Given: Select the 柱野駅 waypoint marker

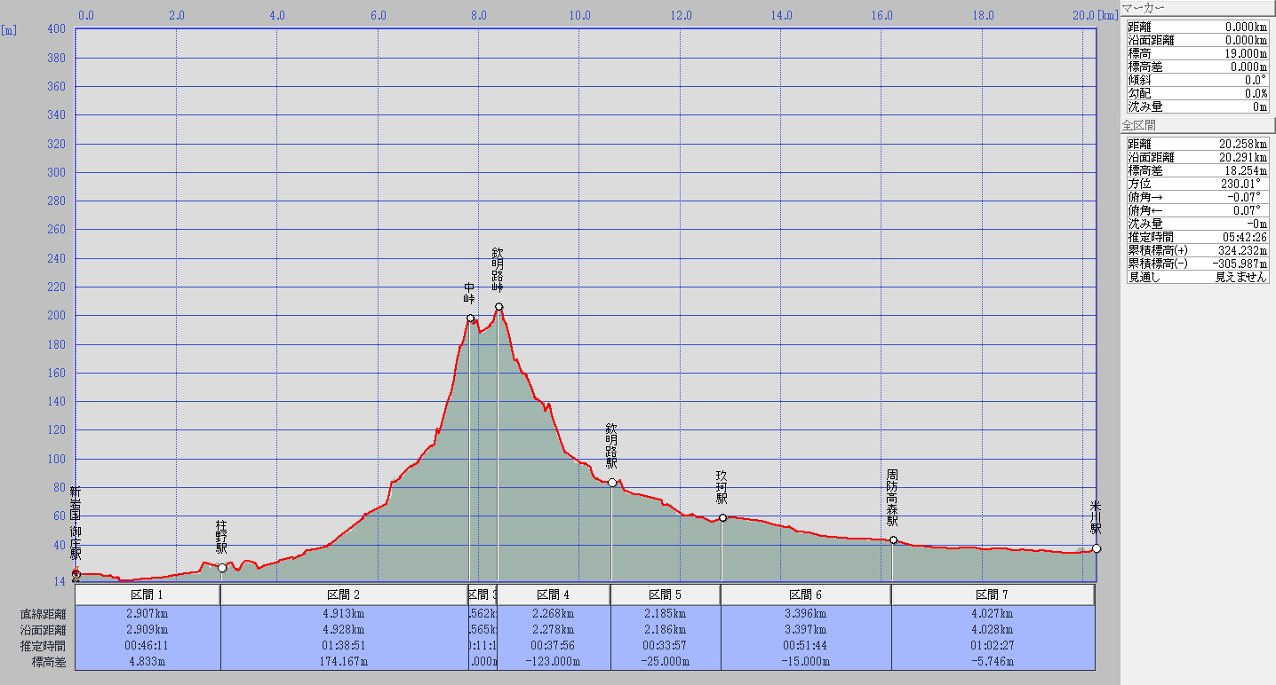Looking at the screenshot, I should coord(222,568).
